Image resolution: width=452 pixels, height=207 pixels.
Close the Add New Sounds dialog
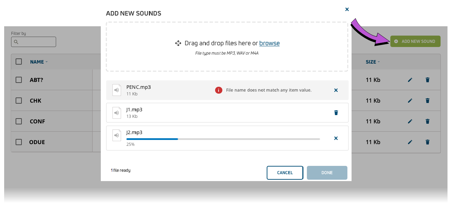347,9
